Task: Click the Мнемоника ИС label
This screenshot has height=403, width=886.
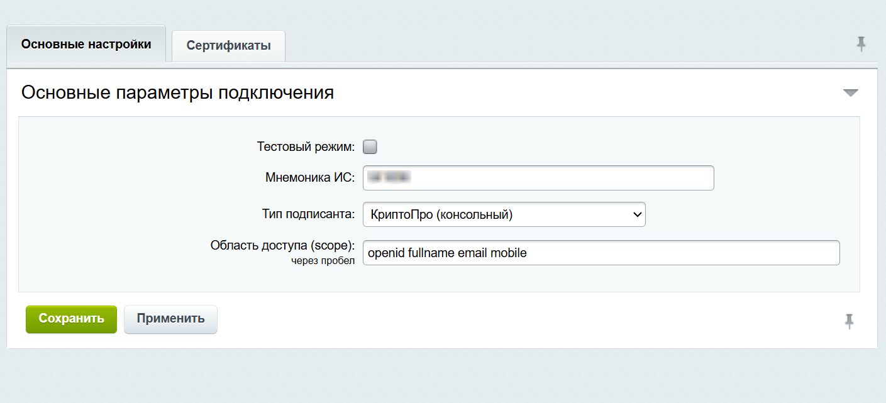Action: coord(310,178)
